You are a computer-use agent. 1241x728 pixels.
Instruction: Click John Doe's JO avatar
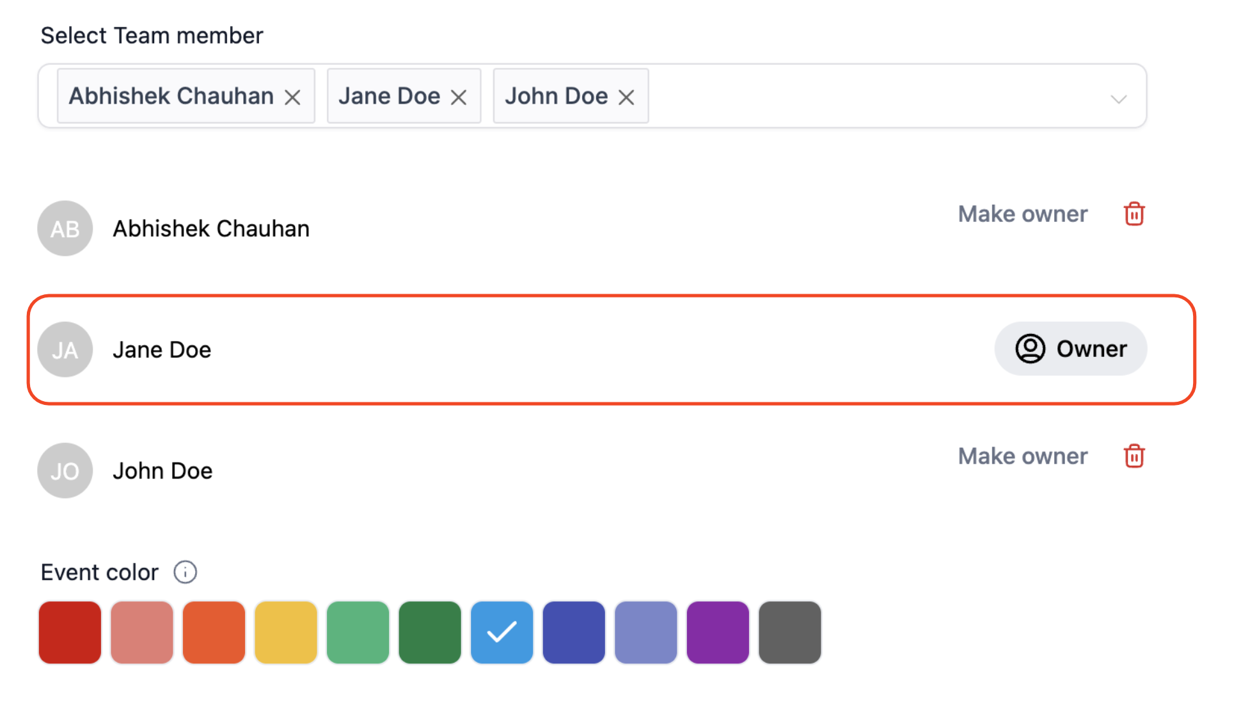point(65,471)
